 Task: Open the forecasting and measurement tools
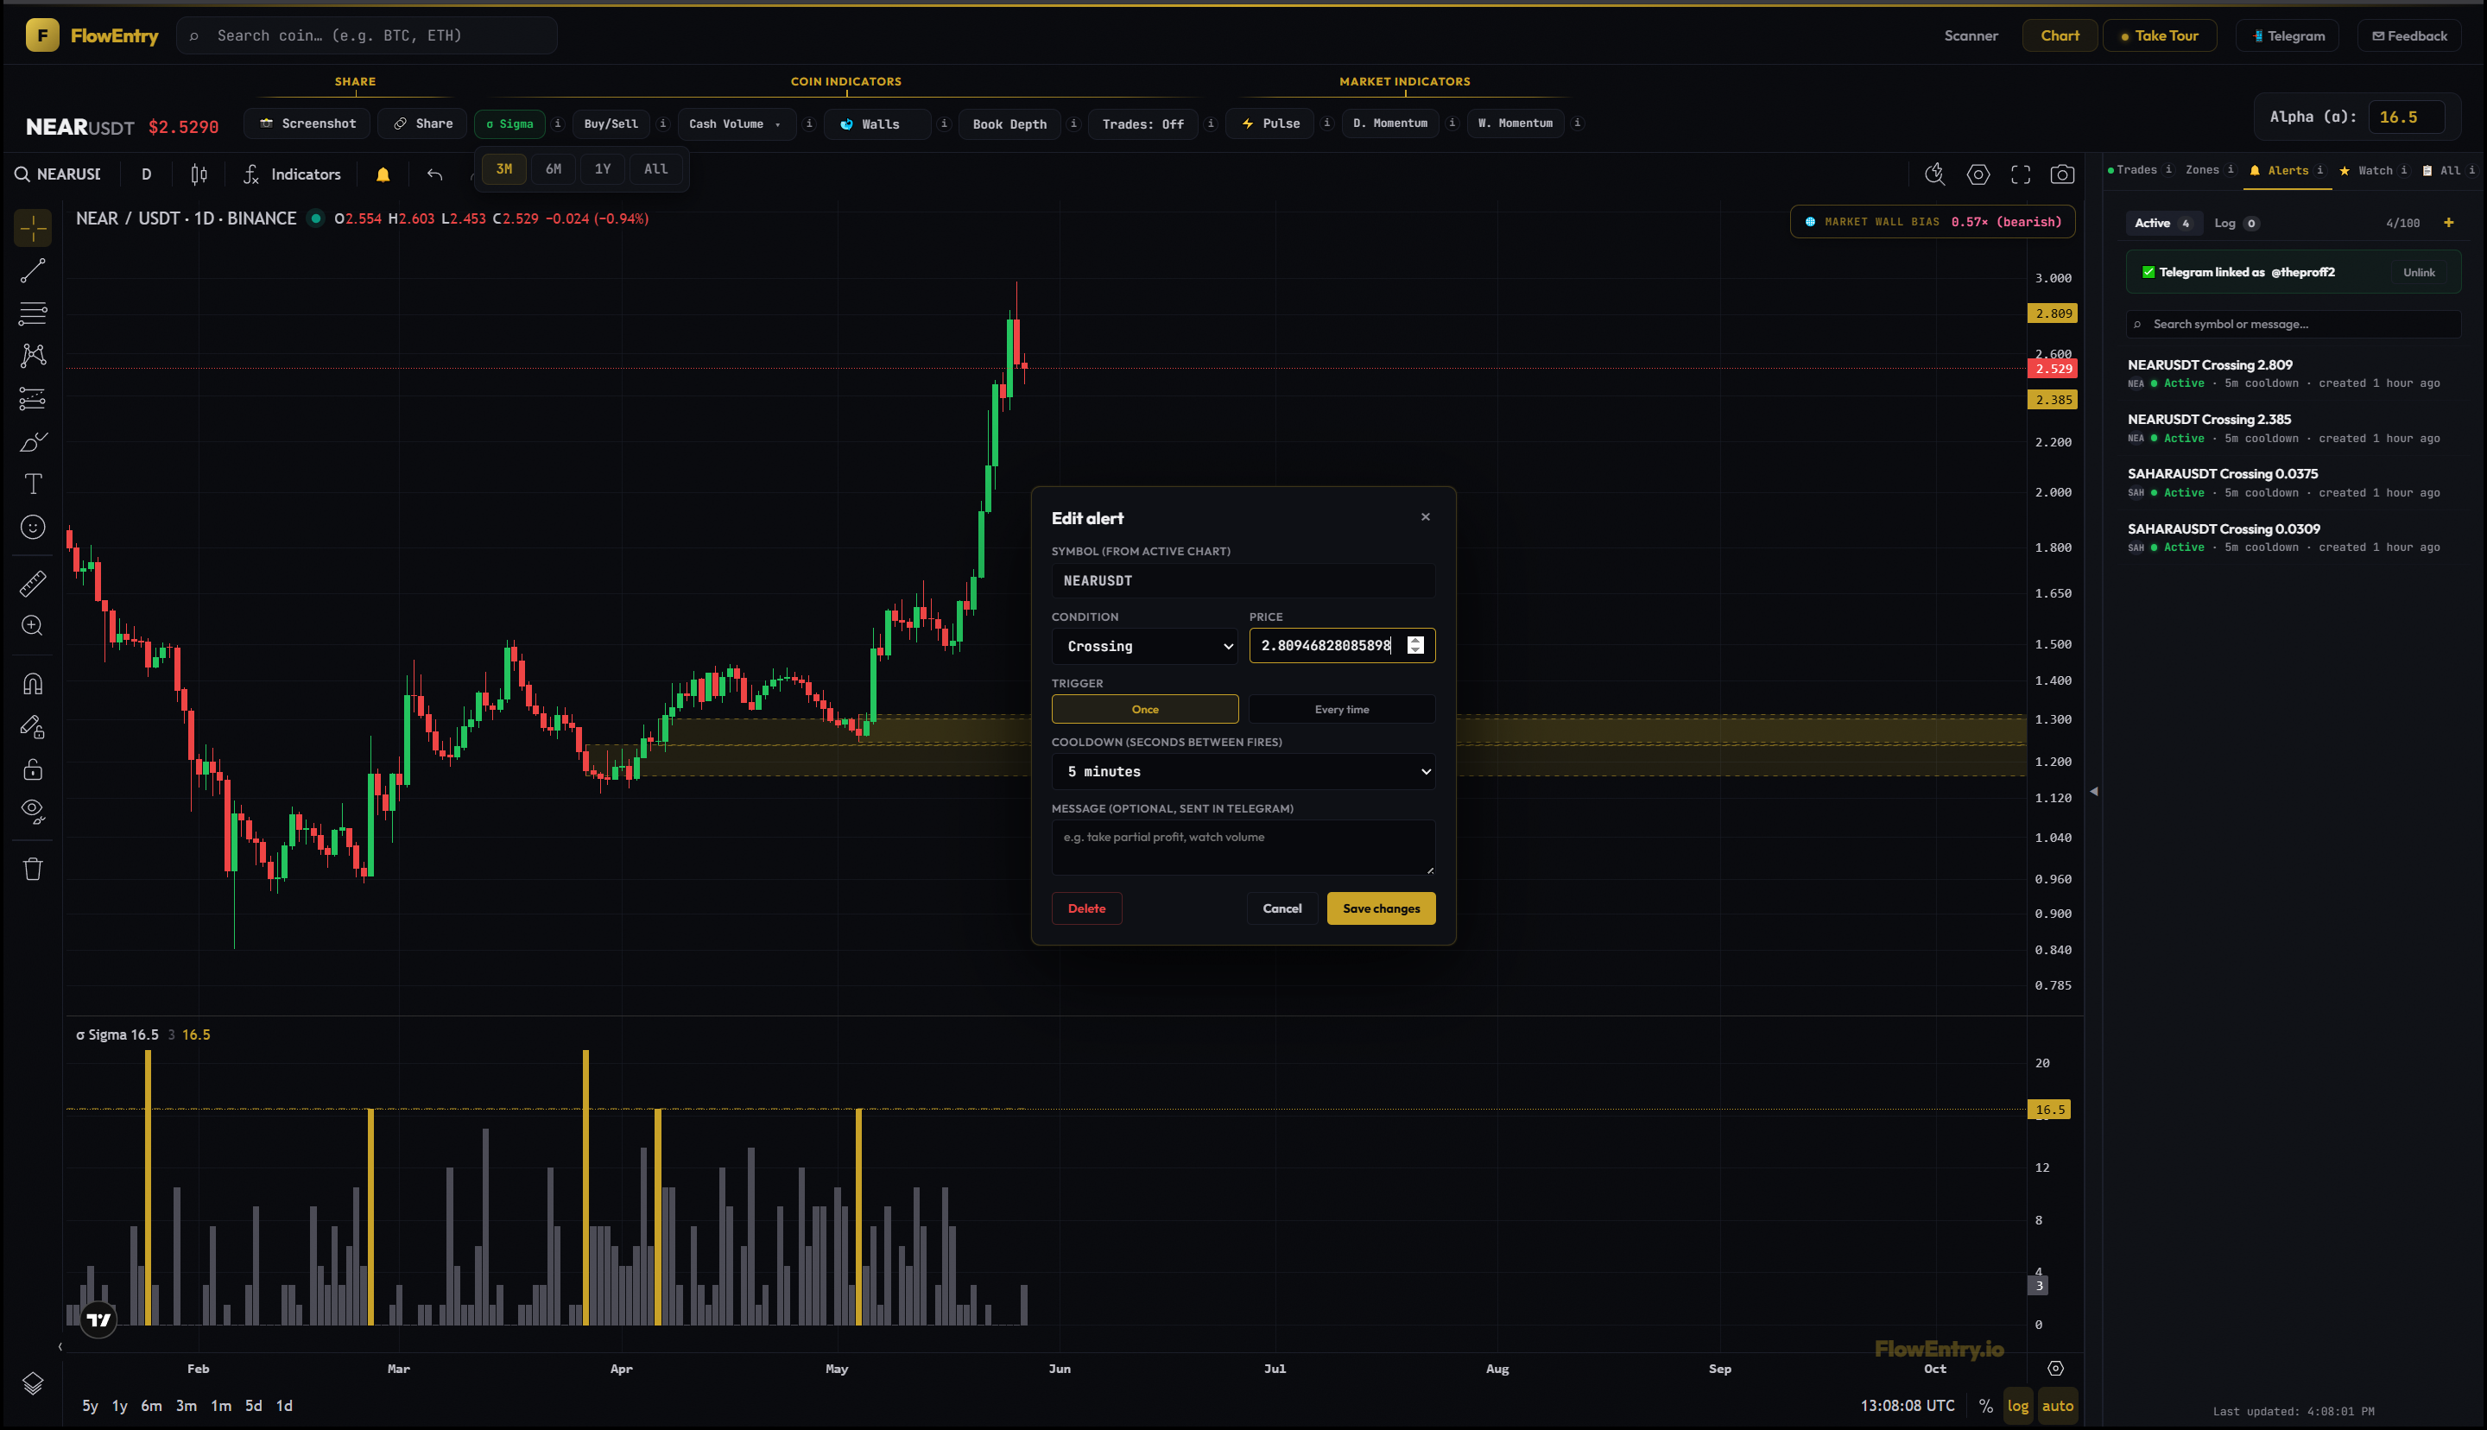point(33,399)
